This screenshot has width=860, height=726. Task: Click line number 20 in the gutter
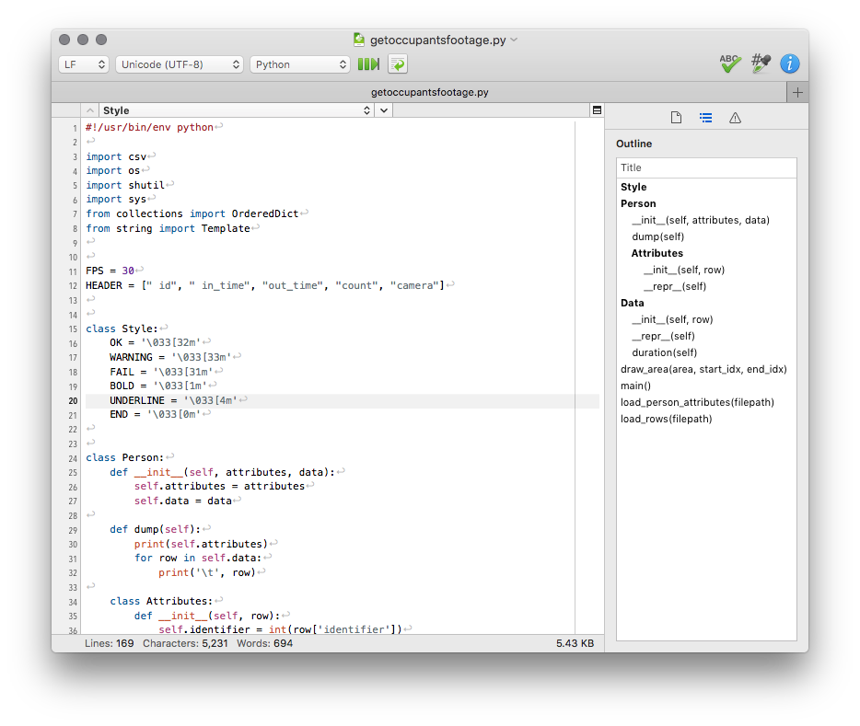pyautogui.click(x=73, y=400)
